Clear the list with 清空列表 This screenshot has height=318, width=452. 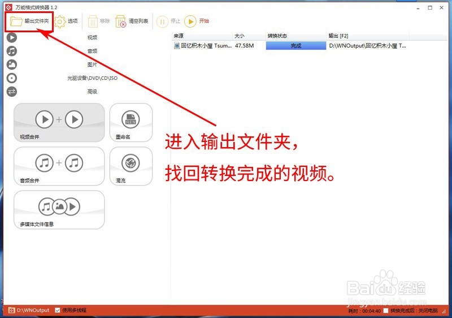(x=132, y=22)
